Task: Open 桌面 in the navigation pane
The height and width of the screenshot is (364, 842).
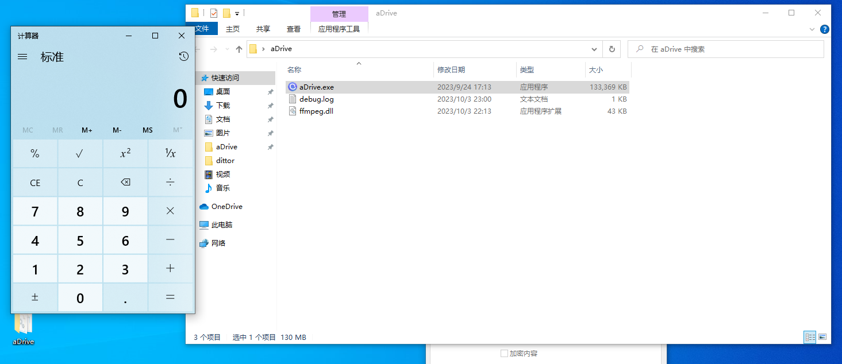Action: 223,92
